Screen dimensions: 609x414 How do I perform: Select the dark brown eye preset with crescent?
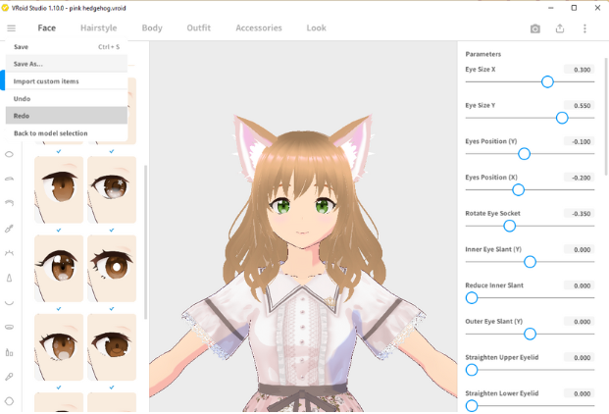(x=112, y=347)
